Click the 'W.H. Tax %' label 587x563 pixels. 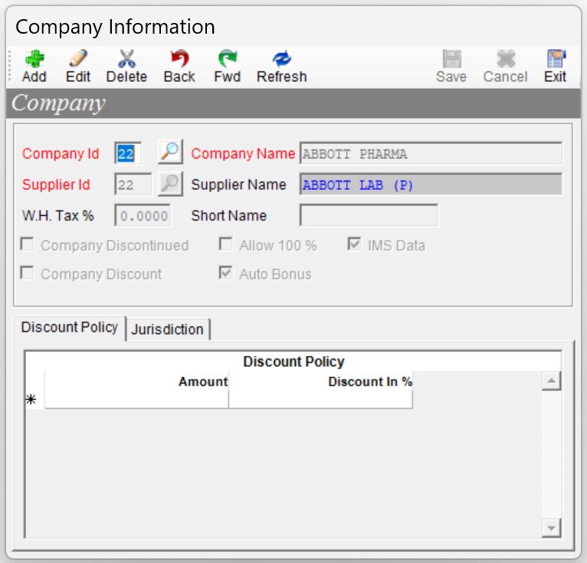click(58, 215)
